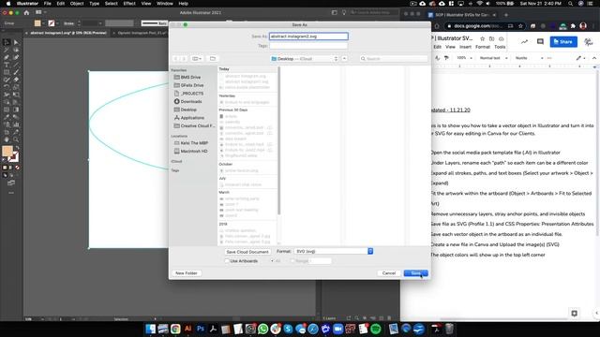Select the Direct Selection tool
This screenshot has width=600, height=337.
coord(16,42)
